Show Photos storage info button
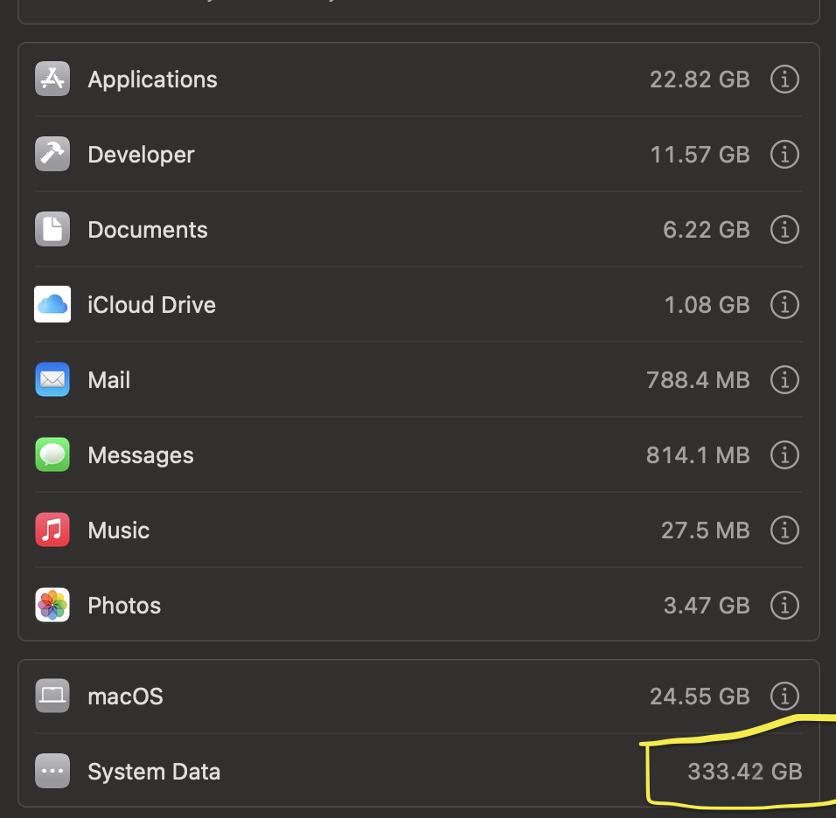 click(x=784, y=606)
